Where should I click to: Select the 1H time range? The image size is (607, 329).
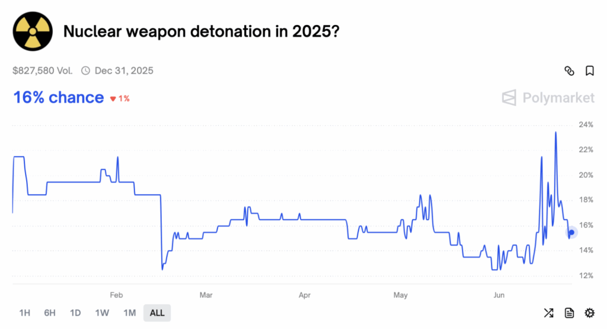[x=25, y=313]
